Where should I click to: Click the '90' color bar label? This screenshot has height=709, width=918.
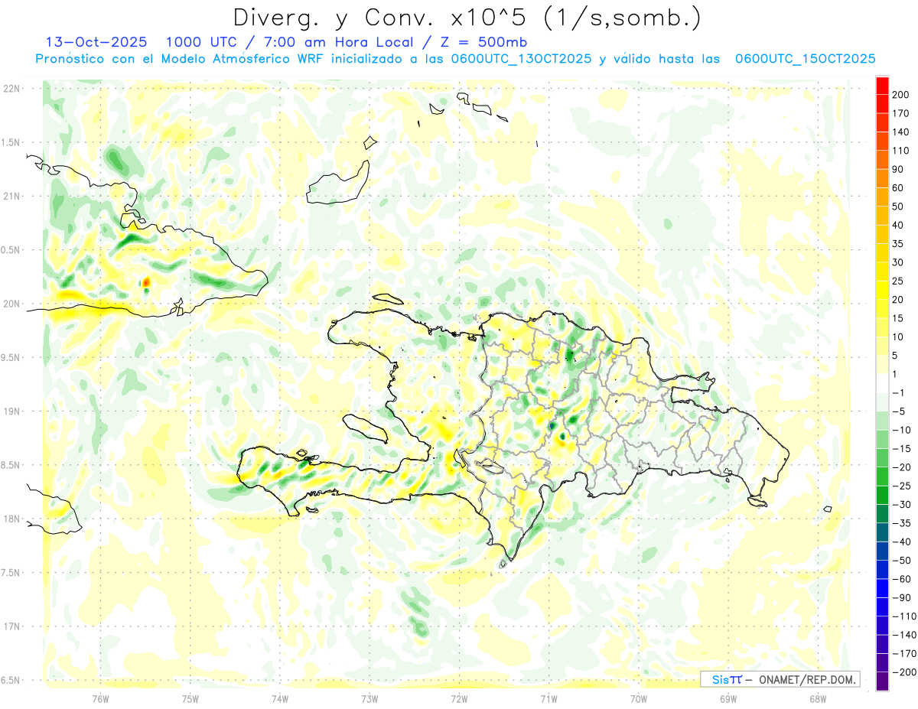899,169
